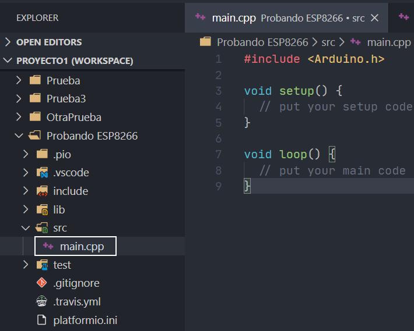Expand the .vscode folder chevron
The image size is (414, 331).
(26, 172)
